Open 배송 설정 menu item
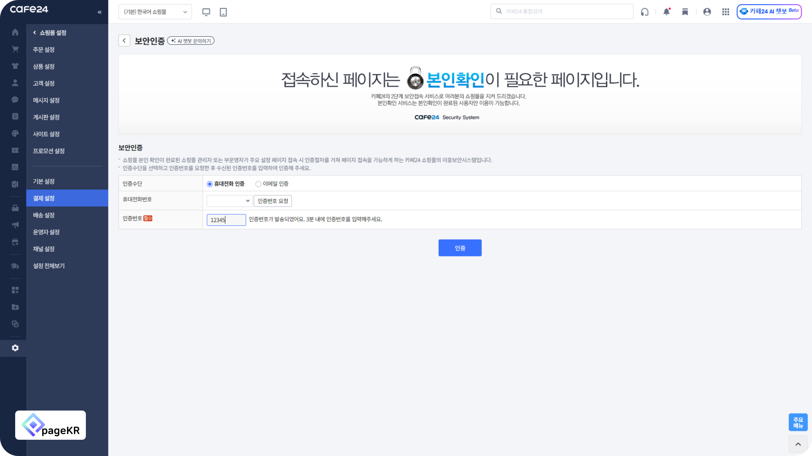Screen dimensions: 812x456 [44, 215]
